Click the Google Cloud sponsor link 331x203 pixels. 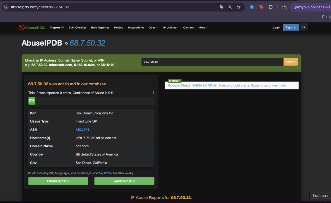tap(179, 85)
